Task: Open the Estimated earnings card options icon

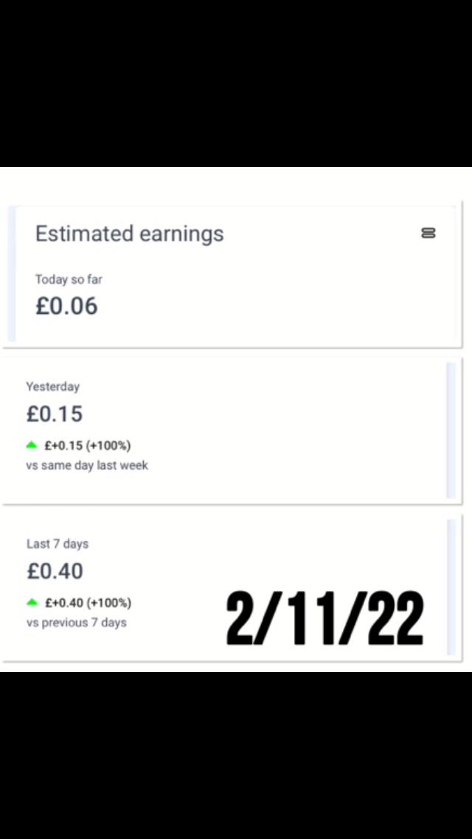Action: tap(428, 233)
